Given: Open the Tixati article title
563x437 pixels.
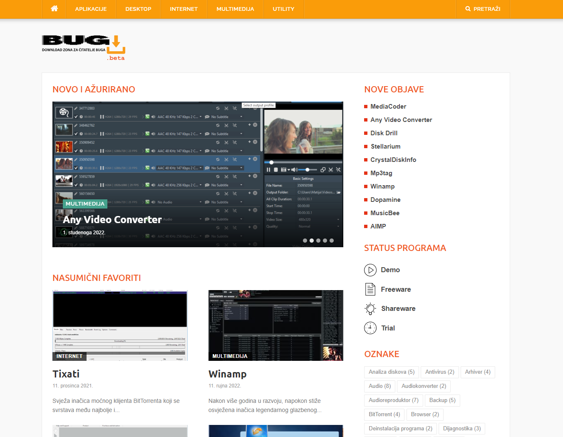Looking at the screenshot, I should click(66, 374).
